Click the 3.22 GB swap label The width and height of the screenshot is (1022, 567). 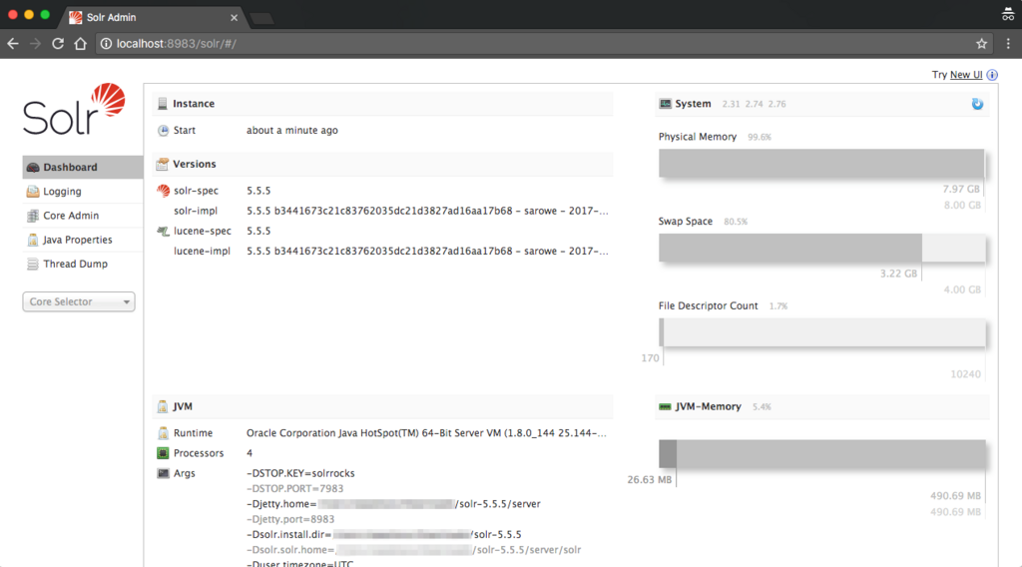click(898, 274)
